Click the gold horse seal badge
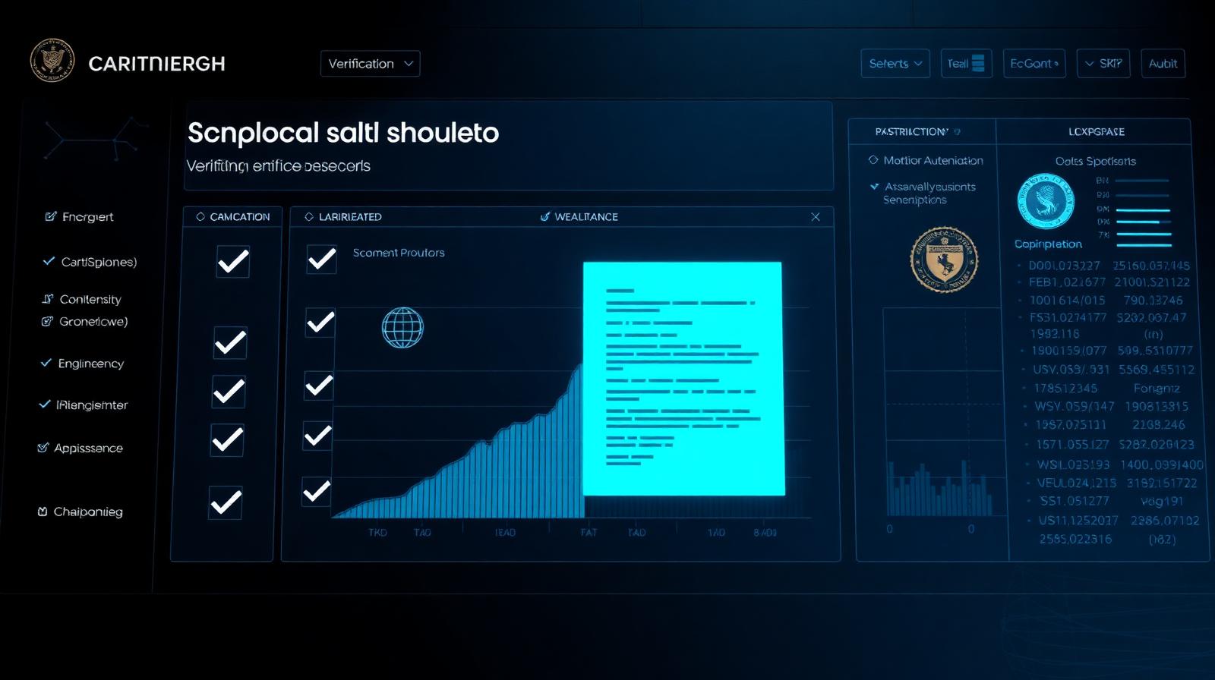Image resolution: width=1215 pixels, height=680 pixels. pos(944,260)
